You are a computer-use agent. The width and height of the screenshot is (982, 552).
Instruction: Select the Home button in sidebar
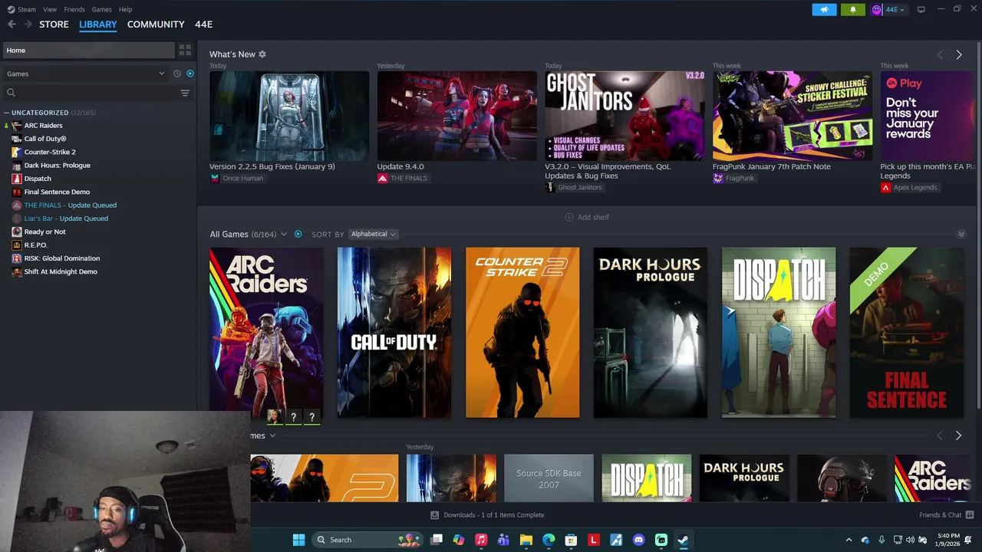[87, 50]
